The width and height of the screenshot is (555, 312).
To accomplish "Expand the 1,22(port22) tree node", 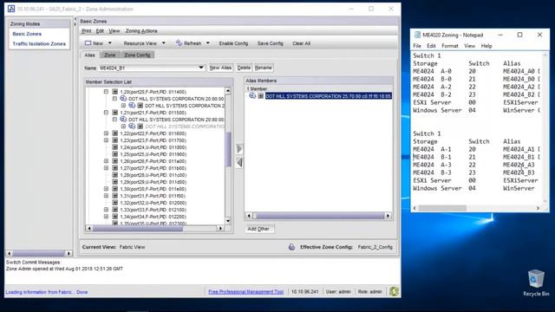I will pos(106,133).
